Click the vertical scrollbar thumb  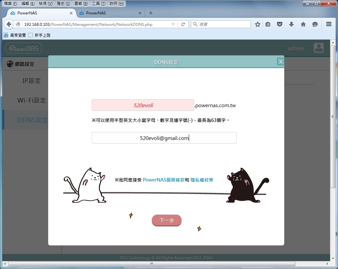(333, 117)
